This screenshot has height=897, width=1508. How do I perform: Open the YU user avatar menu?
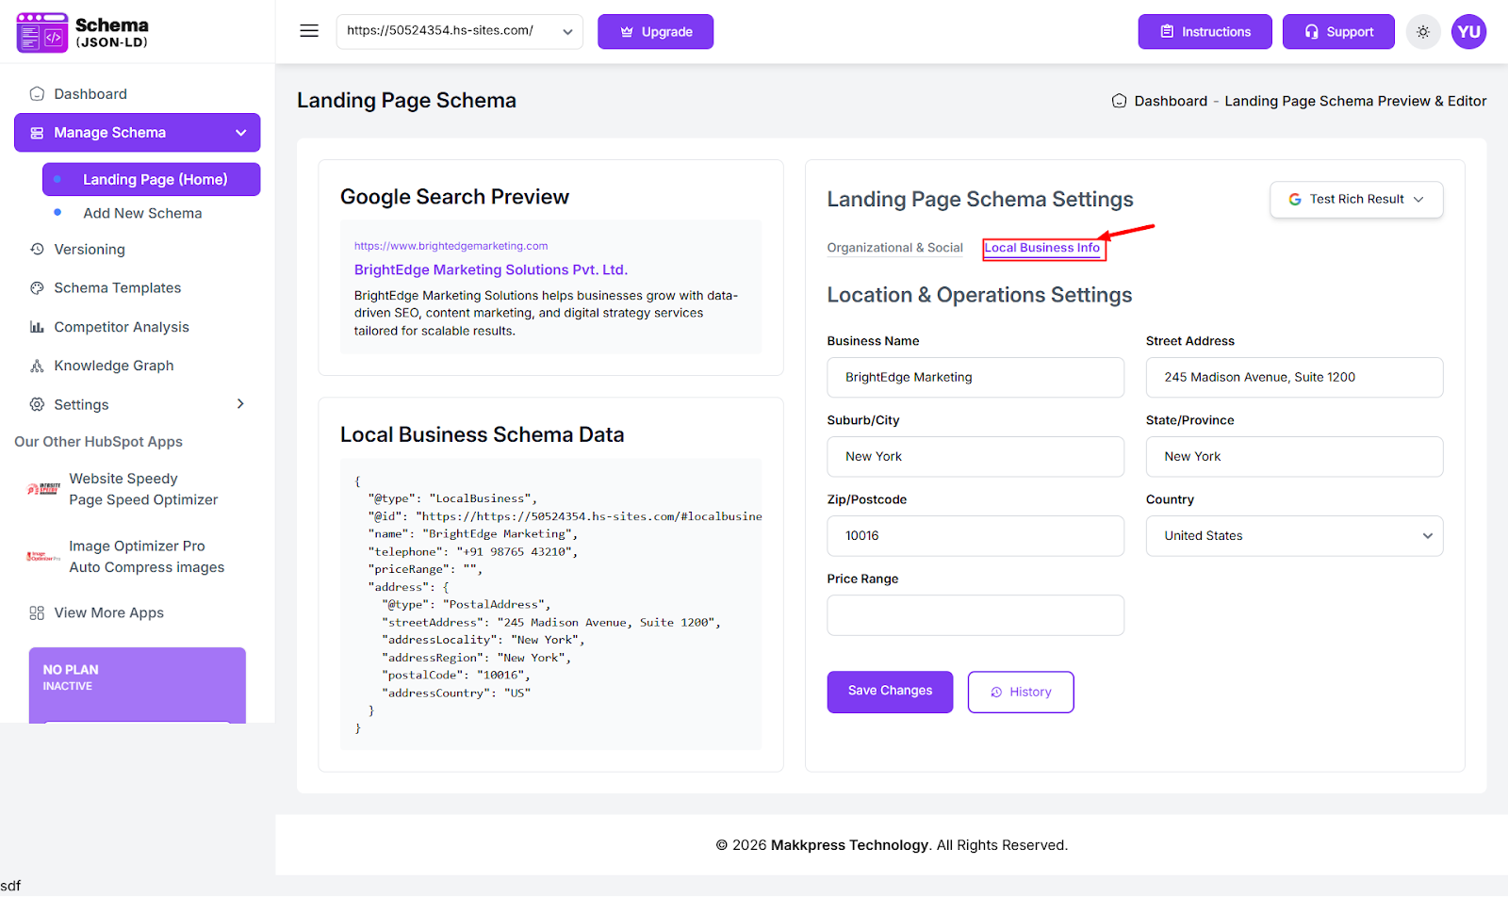[1468, 32]
